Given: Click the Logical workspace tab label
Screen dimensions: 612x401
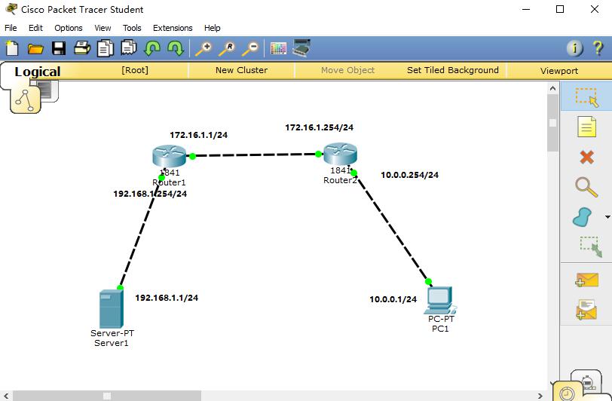Looking at the screenshot, I should coord(38,72).
